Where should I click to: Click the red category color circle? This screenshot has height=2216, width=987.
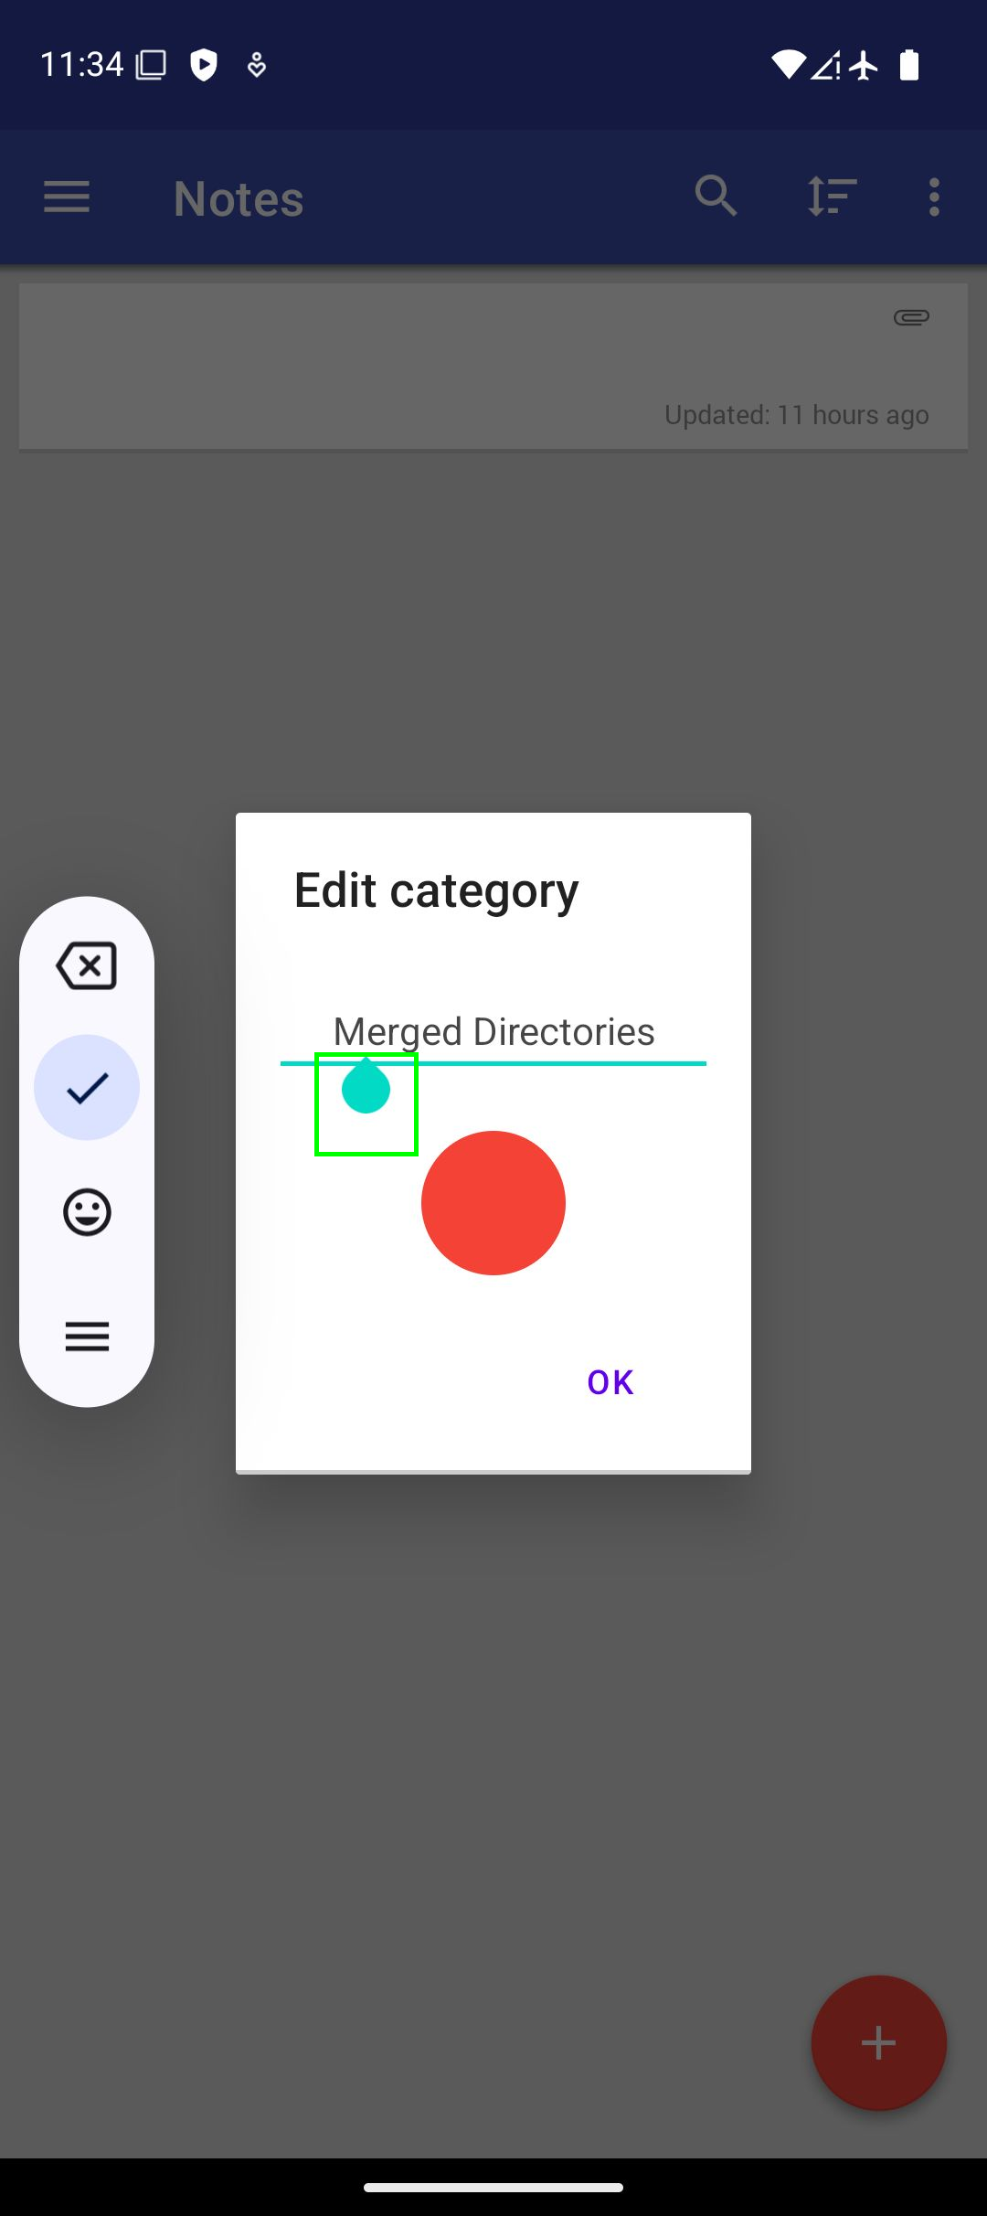tap(493, 1203)
